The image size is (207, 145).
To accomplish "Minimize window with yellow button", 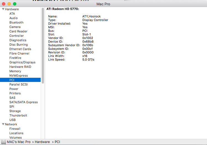I will [9, 4].
